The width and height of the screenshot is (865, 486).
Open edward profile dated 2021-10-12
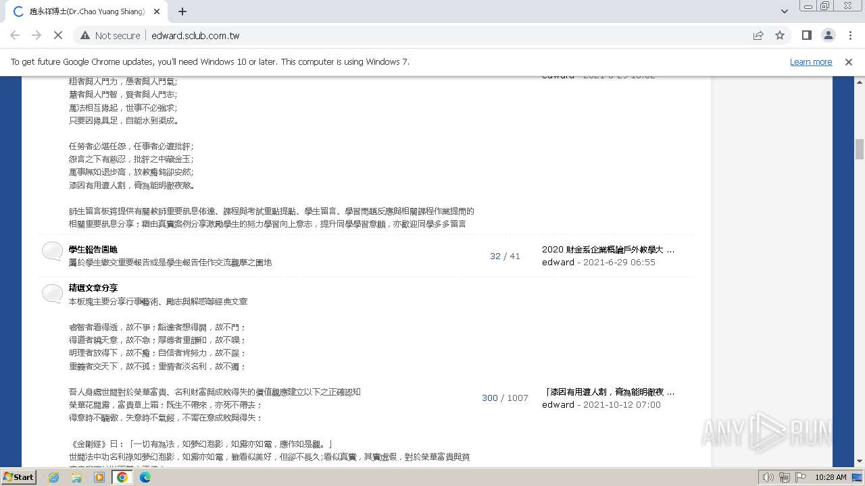558,404
